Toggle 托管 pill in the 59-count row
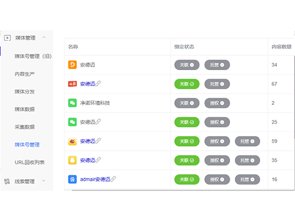 click(x=247, y=141)
